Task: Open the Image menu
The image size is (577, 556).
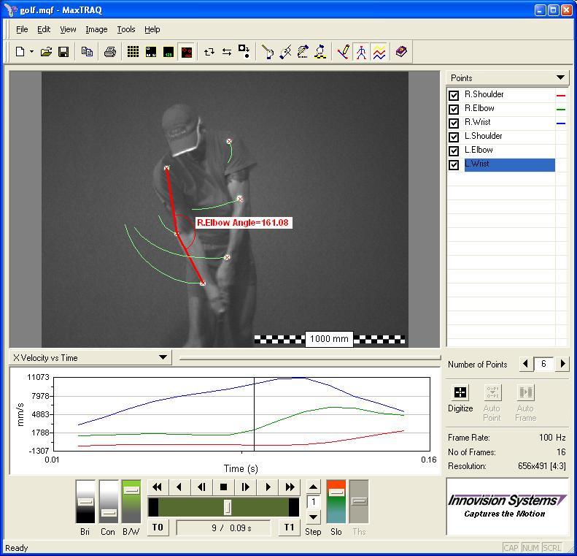Action: (96, 29)
